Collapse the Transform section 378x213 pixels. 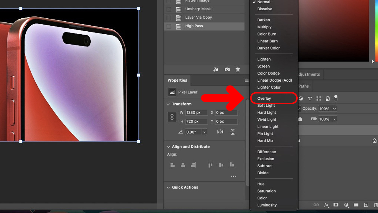pos(168,104)
